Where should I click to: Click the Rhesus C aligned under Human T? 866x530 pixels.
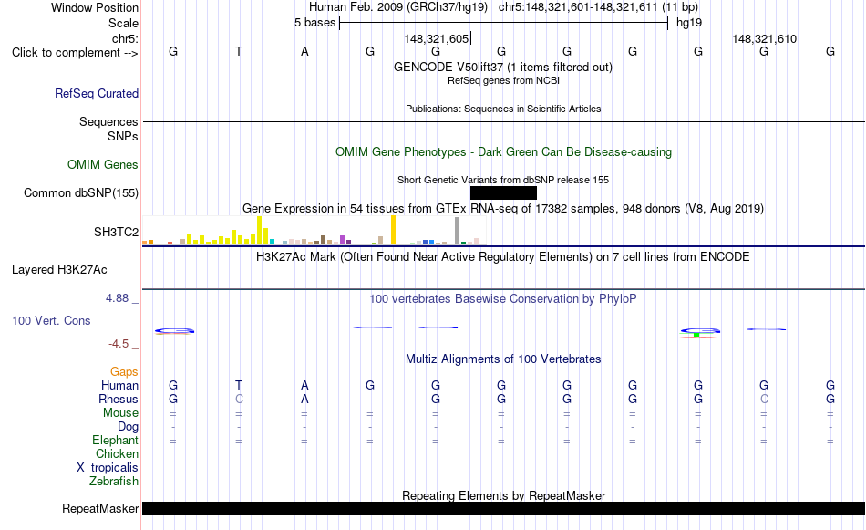[x=239, y=399]
